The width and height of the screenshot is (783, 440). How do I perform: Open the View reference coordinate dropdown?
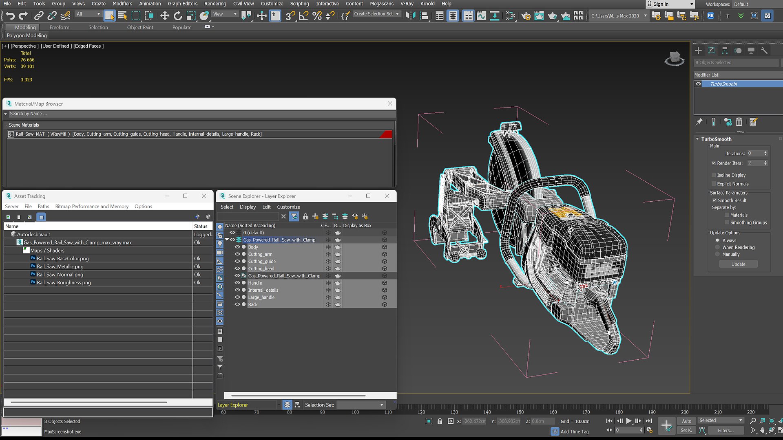(x=225, y=14)
